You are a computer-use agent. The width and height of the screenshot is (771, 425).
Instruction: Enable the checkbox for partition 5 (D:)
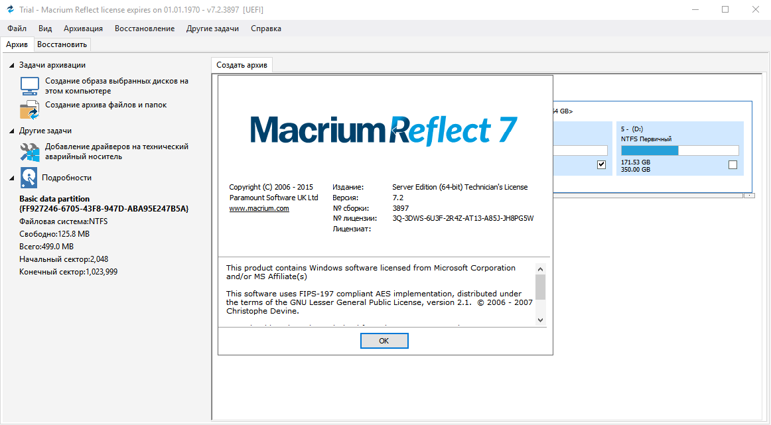[x=733, y=165]
